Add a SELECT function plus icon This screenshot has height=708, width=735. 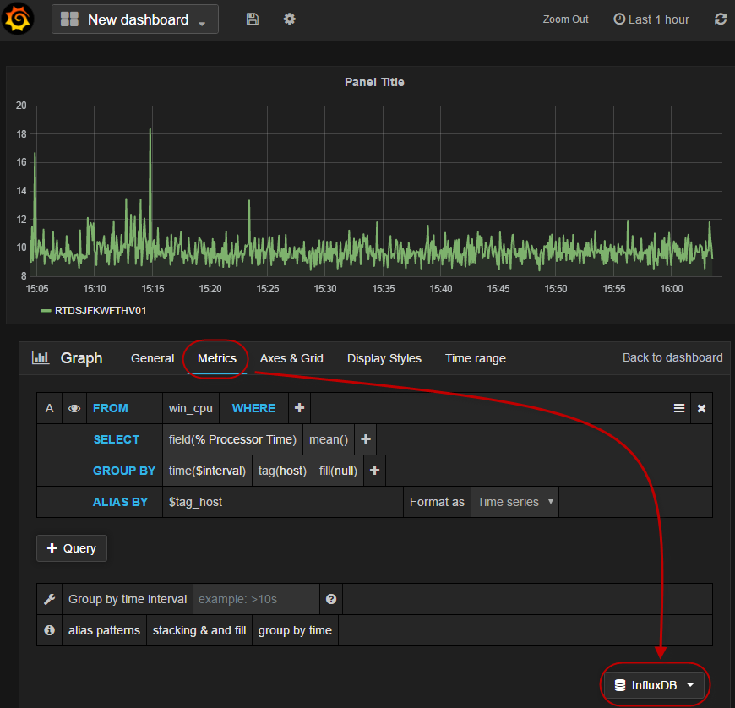[x=366, y=439]
